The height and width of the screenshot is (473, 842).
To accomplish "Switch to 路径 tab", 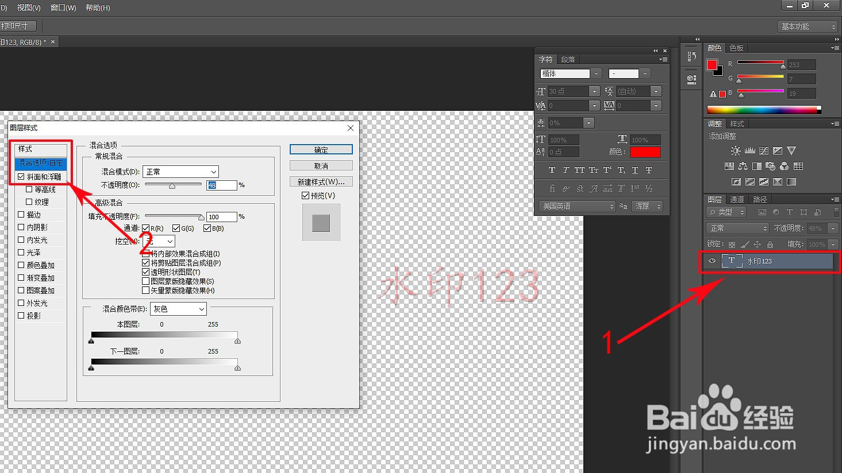I will (760, 199).
